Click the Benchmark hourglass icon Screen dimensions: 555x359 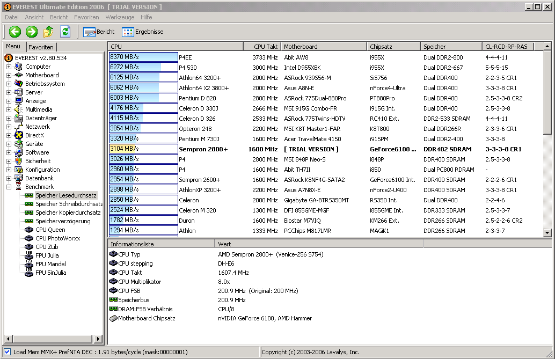pyautogui.click(x=19, y=187)
